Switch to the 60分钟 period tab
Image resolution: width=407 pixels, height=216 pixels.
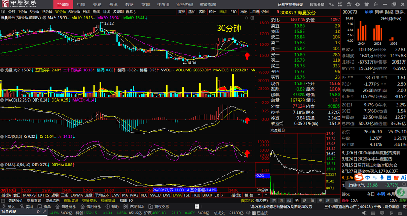[x=74, y=12]
